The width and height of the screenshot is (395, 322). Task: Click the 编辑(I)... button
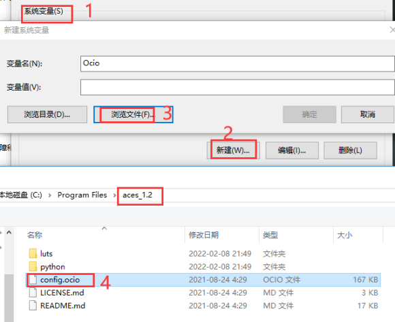click(x=292, y=150)
